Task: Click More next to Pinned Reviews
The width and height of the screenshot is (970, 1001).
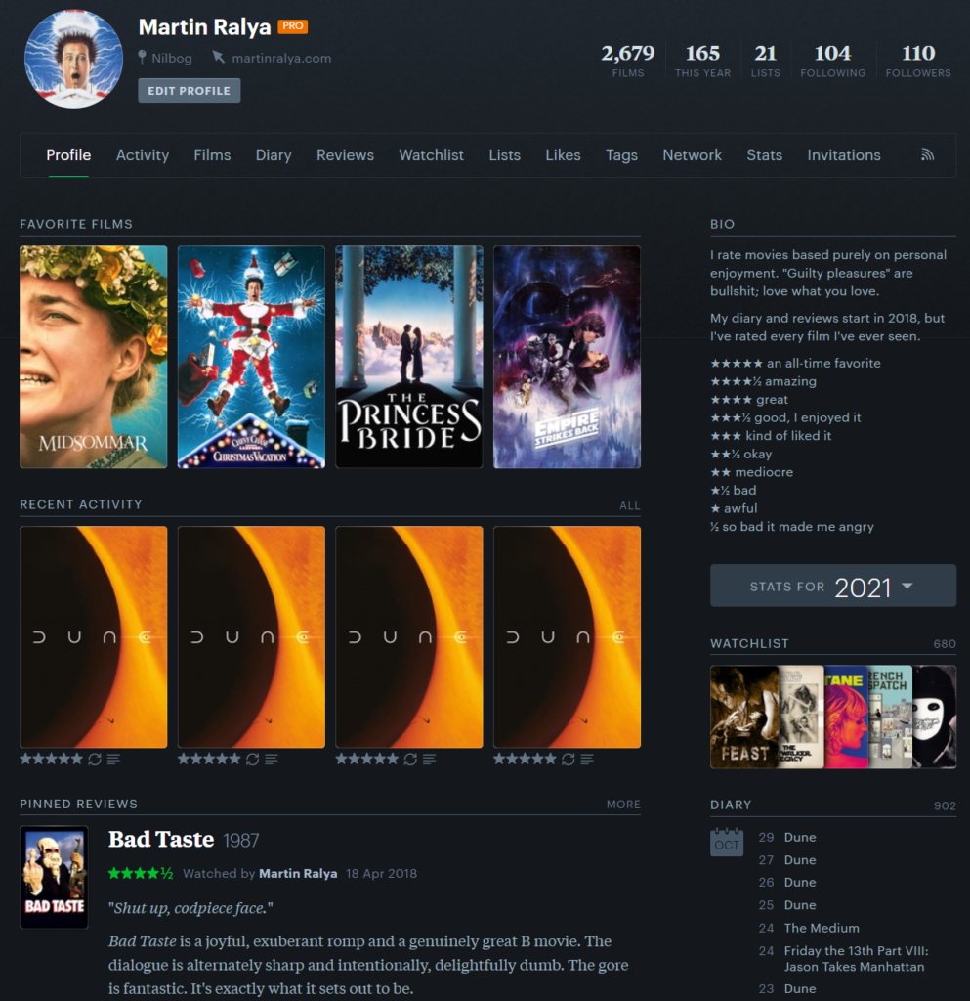Action: click(x=623, y=805)
